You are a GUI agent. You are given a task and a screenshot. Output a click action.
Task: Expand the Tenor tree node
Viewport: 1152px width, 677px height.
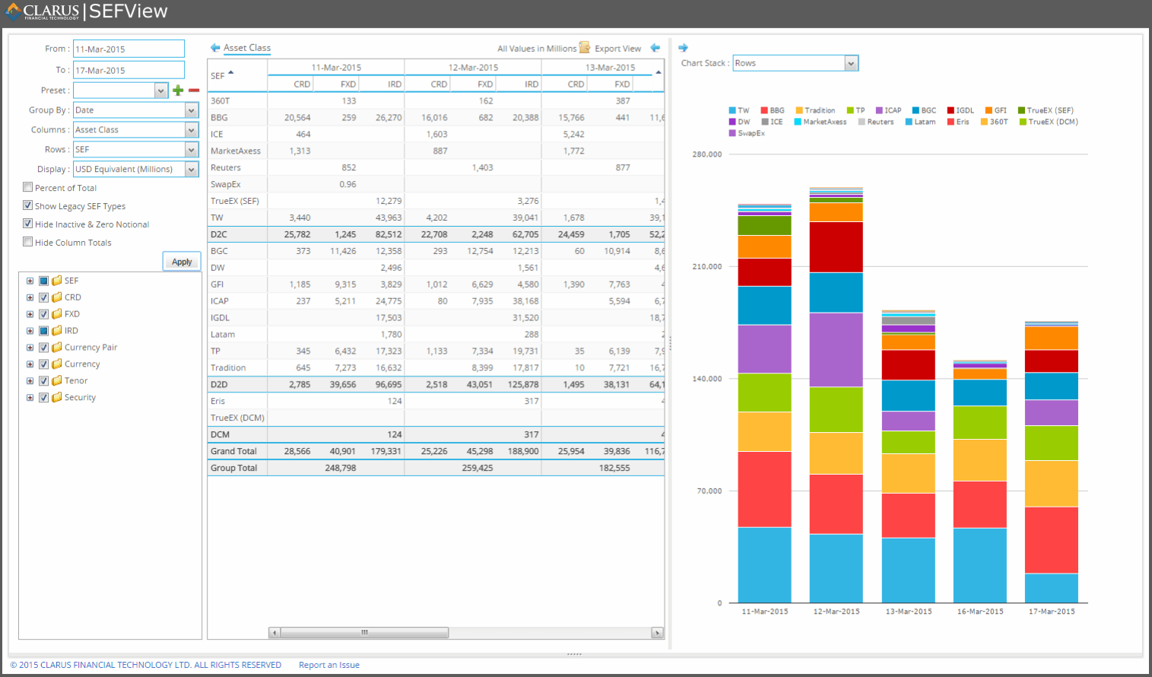(30, 381)
